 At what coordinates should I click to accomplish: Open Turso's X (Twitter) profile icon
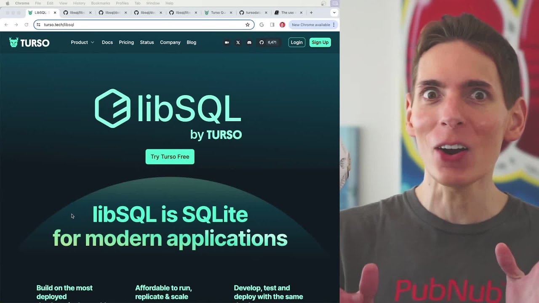238,43
